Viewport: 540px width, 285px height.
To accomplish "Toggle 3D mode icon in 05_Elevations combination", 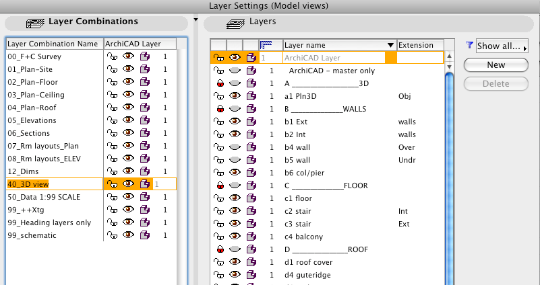I will point(145,120).
